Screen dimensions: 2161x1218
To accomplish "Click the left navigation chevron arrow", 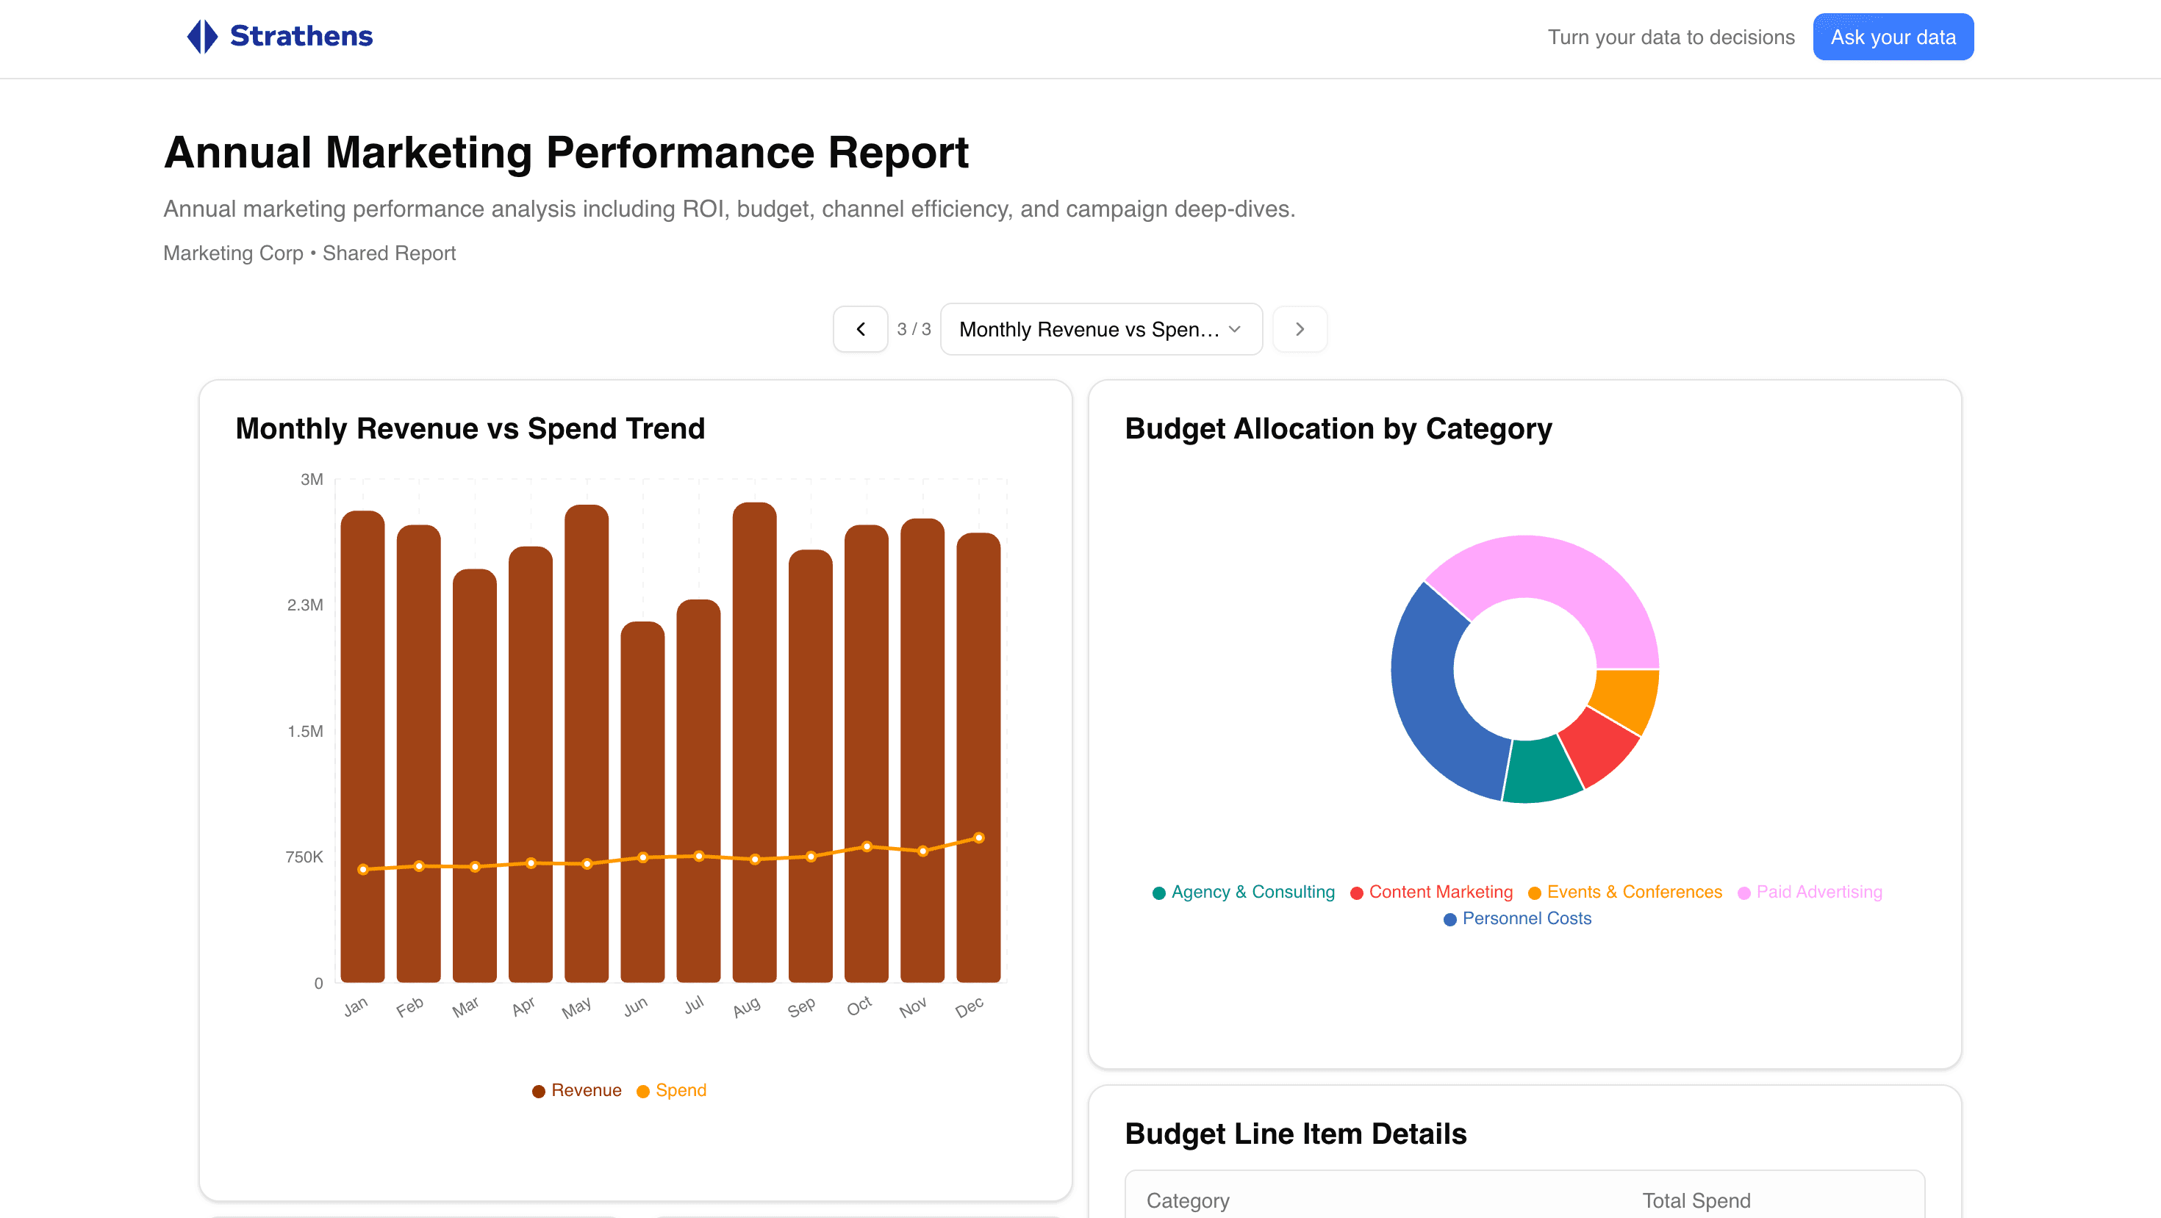I will (860, 328).
